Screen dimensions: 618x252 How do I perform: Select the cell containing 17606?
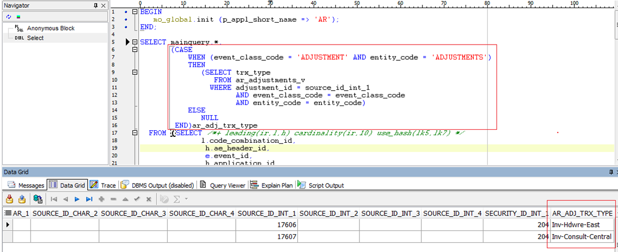coord(267,224)
